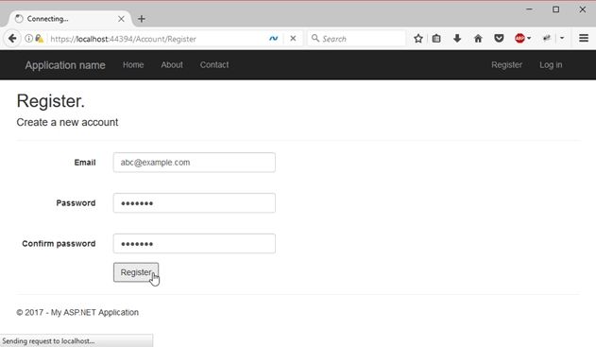The image size is (596, 347).
Task: Maximize the browser window
Action: 555,9
